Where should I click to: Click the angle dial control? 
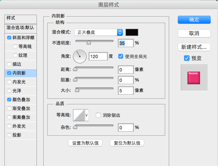[79, 57]
